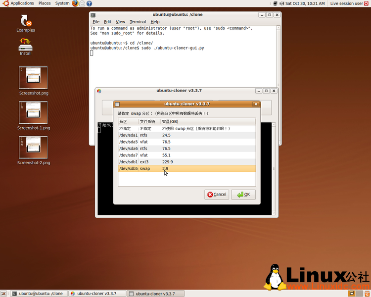Select the /dev/sda1 ntfs row
This screenshot has height=297, width=371.
187,135
